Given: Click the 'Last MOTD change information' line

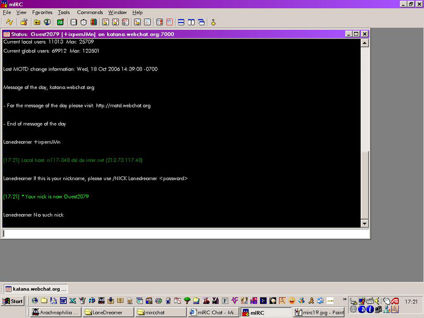Looking at the screenshot, I should pos(80,69).
